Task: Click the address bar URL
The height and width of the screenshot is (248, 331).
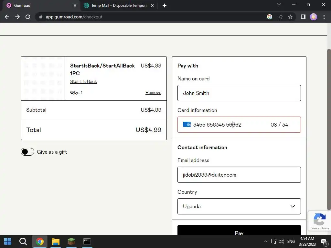Action: [74, 17]
